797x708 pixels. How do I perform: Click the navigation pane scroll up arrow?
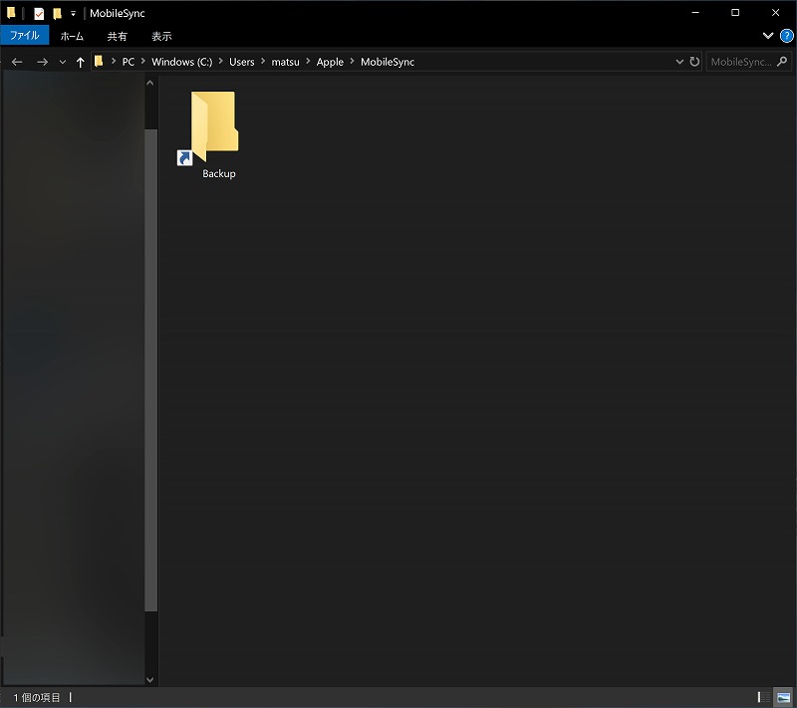click(150, 83)
